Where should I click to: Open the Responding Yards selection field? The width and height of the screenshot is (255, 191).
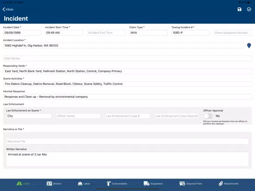point(127,71)
